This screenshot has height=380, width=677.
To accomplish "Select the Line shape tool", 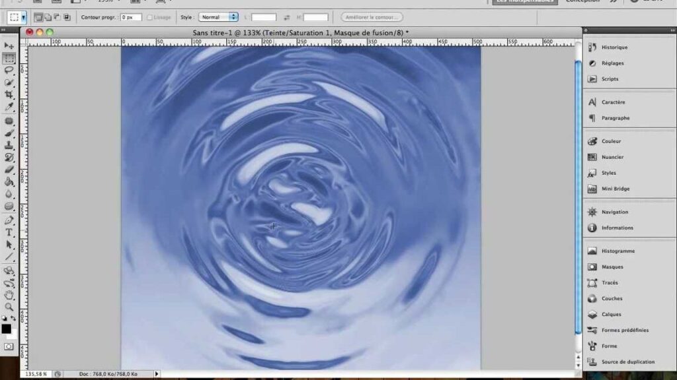I will pos(9,257).
